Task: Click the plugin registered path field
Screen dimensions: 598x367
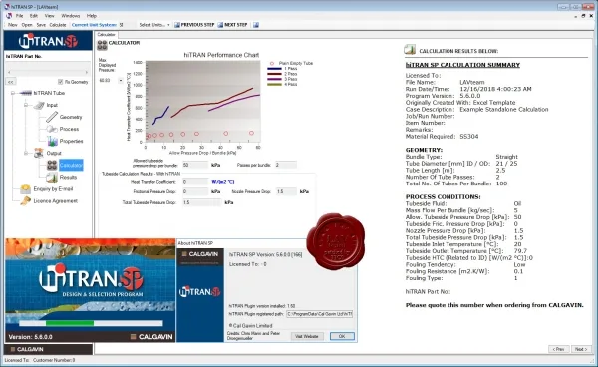Action: 319,314
